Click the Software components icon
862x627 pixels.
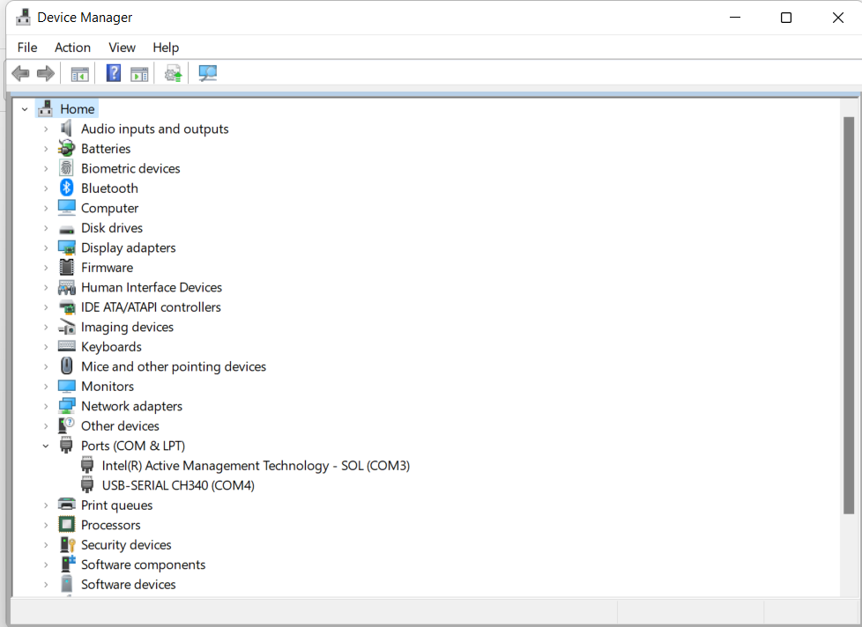click(68, 564)
